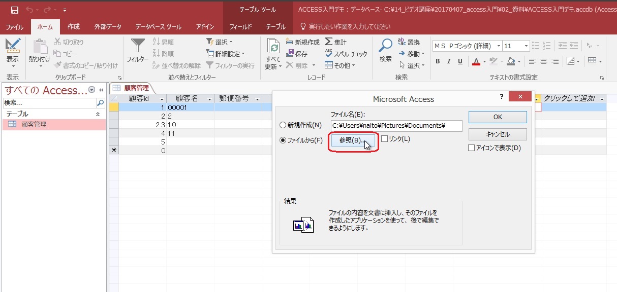The width and height of the screenshot is (617, 292).
Task: Open the text formatting dialog launcher
Action: (x=602, y=78)
